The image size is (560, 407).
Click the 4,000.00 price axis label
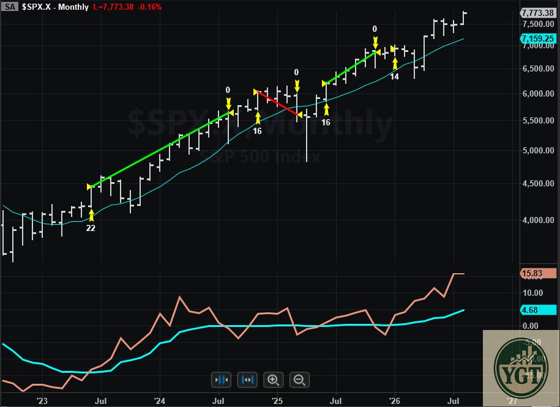[x=538, y=220]
